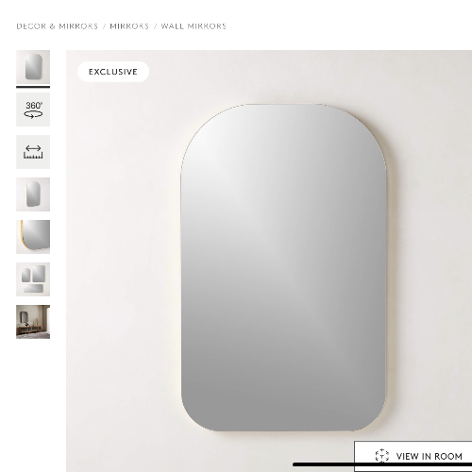Click the circular rotate arrow under 360°
This screenshot has width=472, height=472.
pyautogui.click(x=33, y=114)
